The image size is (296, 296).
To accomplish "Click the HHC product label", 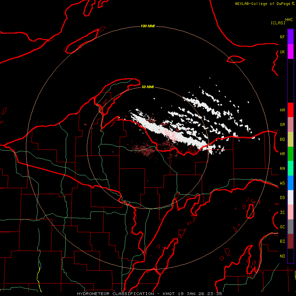I will (289, 20).
